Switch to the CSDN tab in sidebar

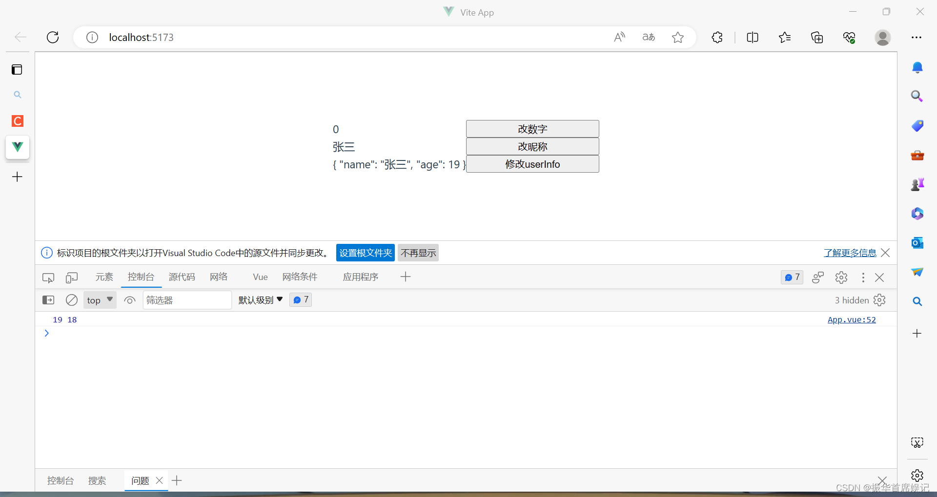pyautogui.click(x=17, y=121)
